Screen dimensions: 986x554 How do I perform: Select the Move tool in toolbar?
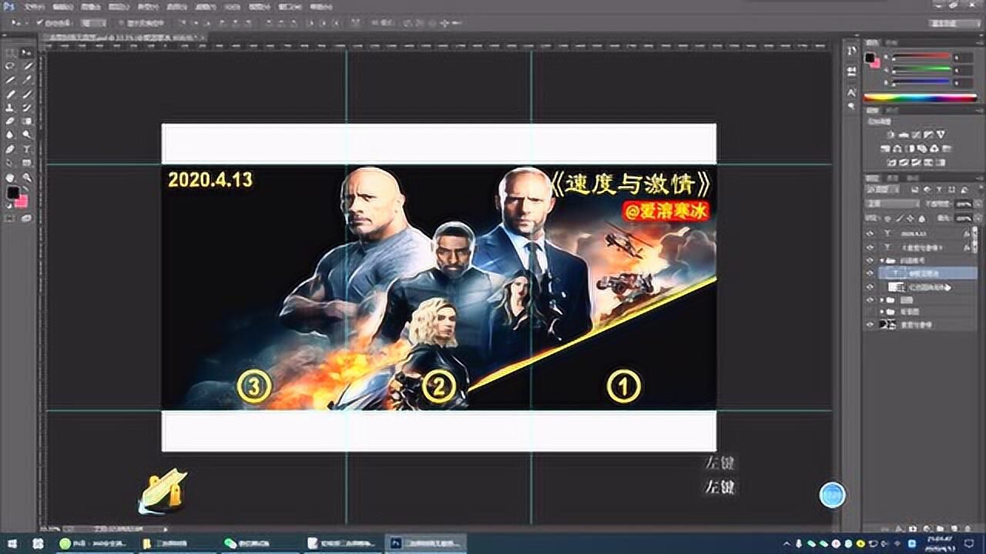click(27, 52)
